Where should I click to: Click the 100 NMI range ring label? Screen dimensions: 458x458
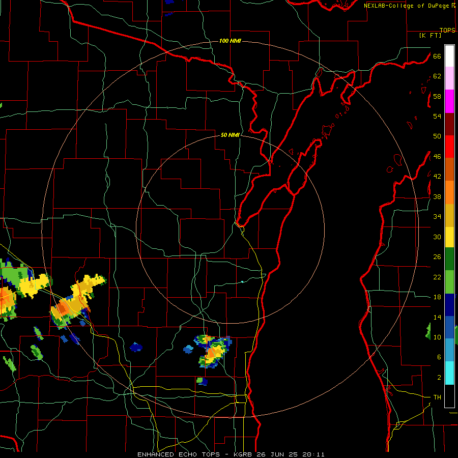(x=230, y=41)
